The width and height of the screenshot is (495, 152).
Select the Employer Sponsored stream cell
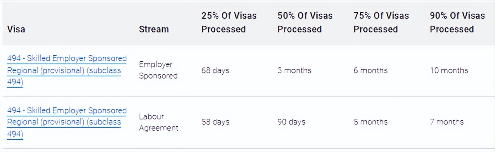(158, 70)
